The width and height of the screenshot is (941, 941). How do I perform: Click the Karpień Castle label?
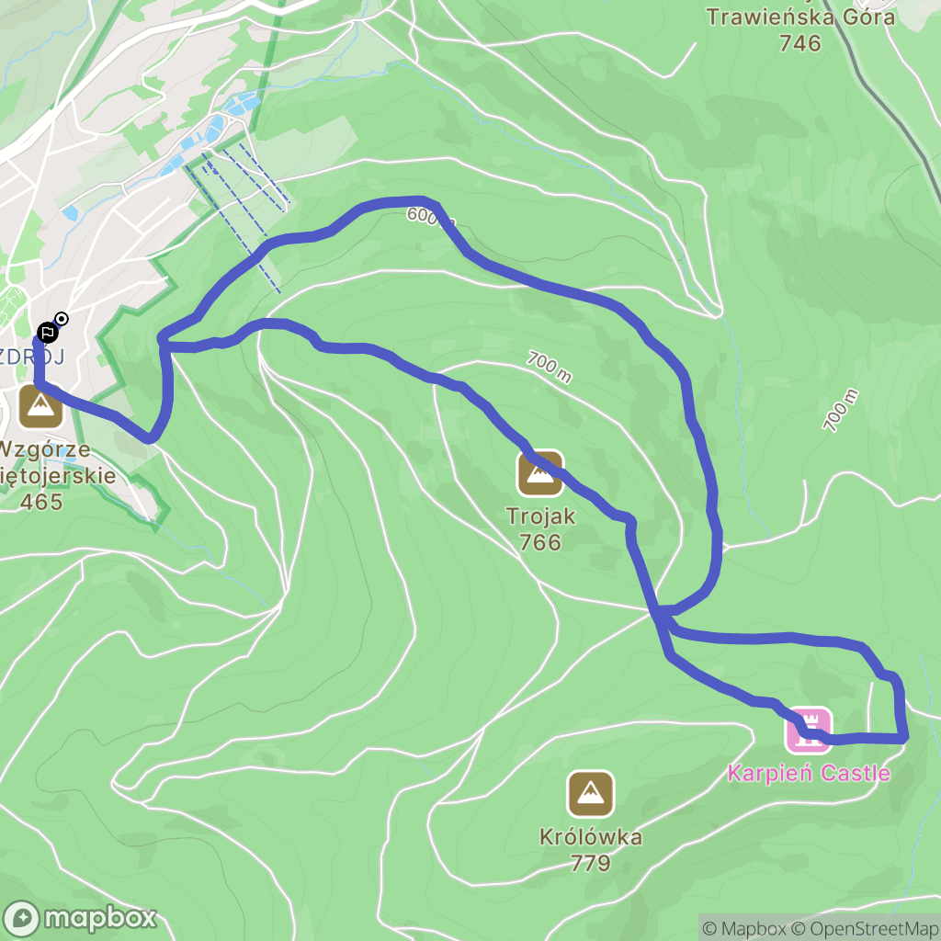point(809,773)
